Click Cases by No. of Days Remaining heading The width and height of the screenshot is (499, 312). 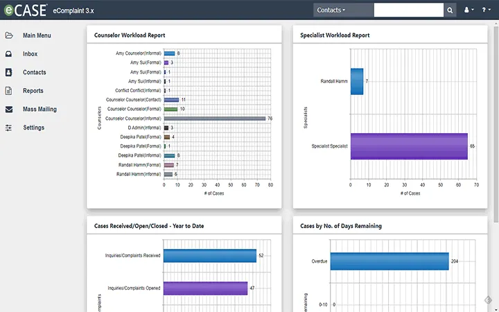(341, 226)
